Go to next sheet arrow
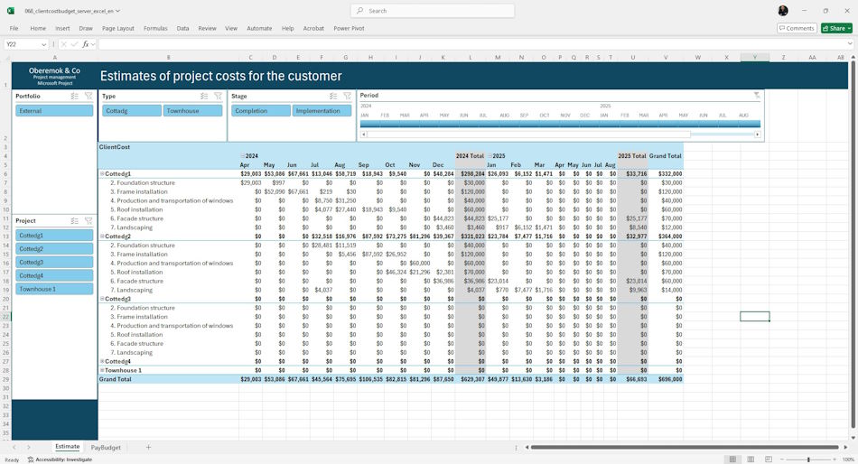Image resolution: width=858 pixels, height=464 pixels. tap(29, 448)
